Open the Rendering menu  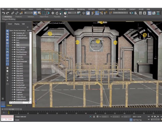(x=81, y=9)
